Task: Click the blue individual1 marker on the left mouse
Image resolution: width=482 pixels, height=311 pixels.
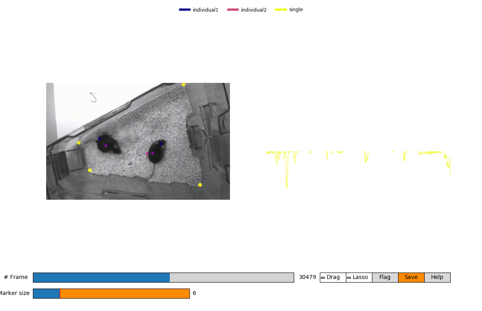Action: coord(99,138)
